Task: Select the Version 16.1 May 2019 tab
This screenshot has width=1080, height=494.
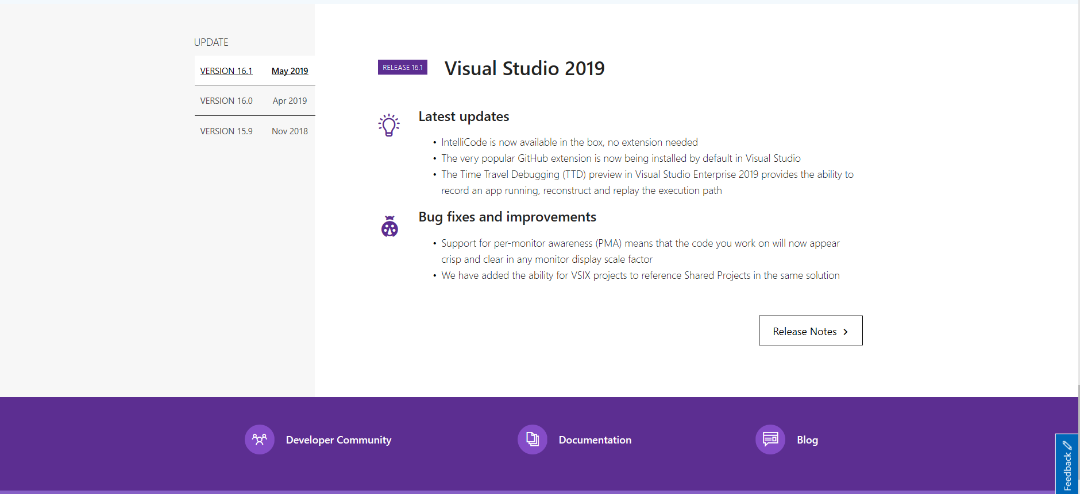Action: point(254,71)
